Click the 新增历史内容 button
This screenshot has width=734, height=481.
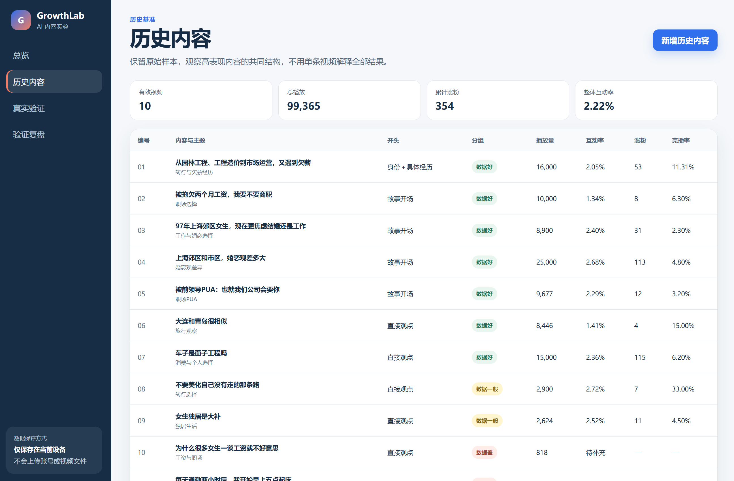(685, 41)
